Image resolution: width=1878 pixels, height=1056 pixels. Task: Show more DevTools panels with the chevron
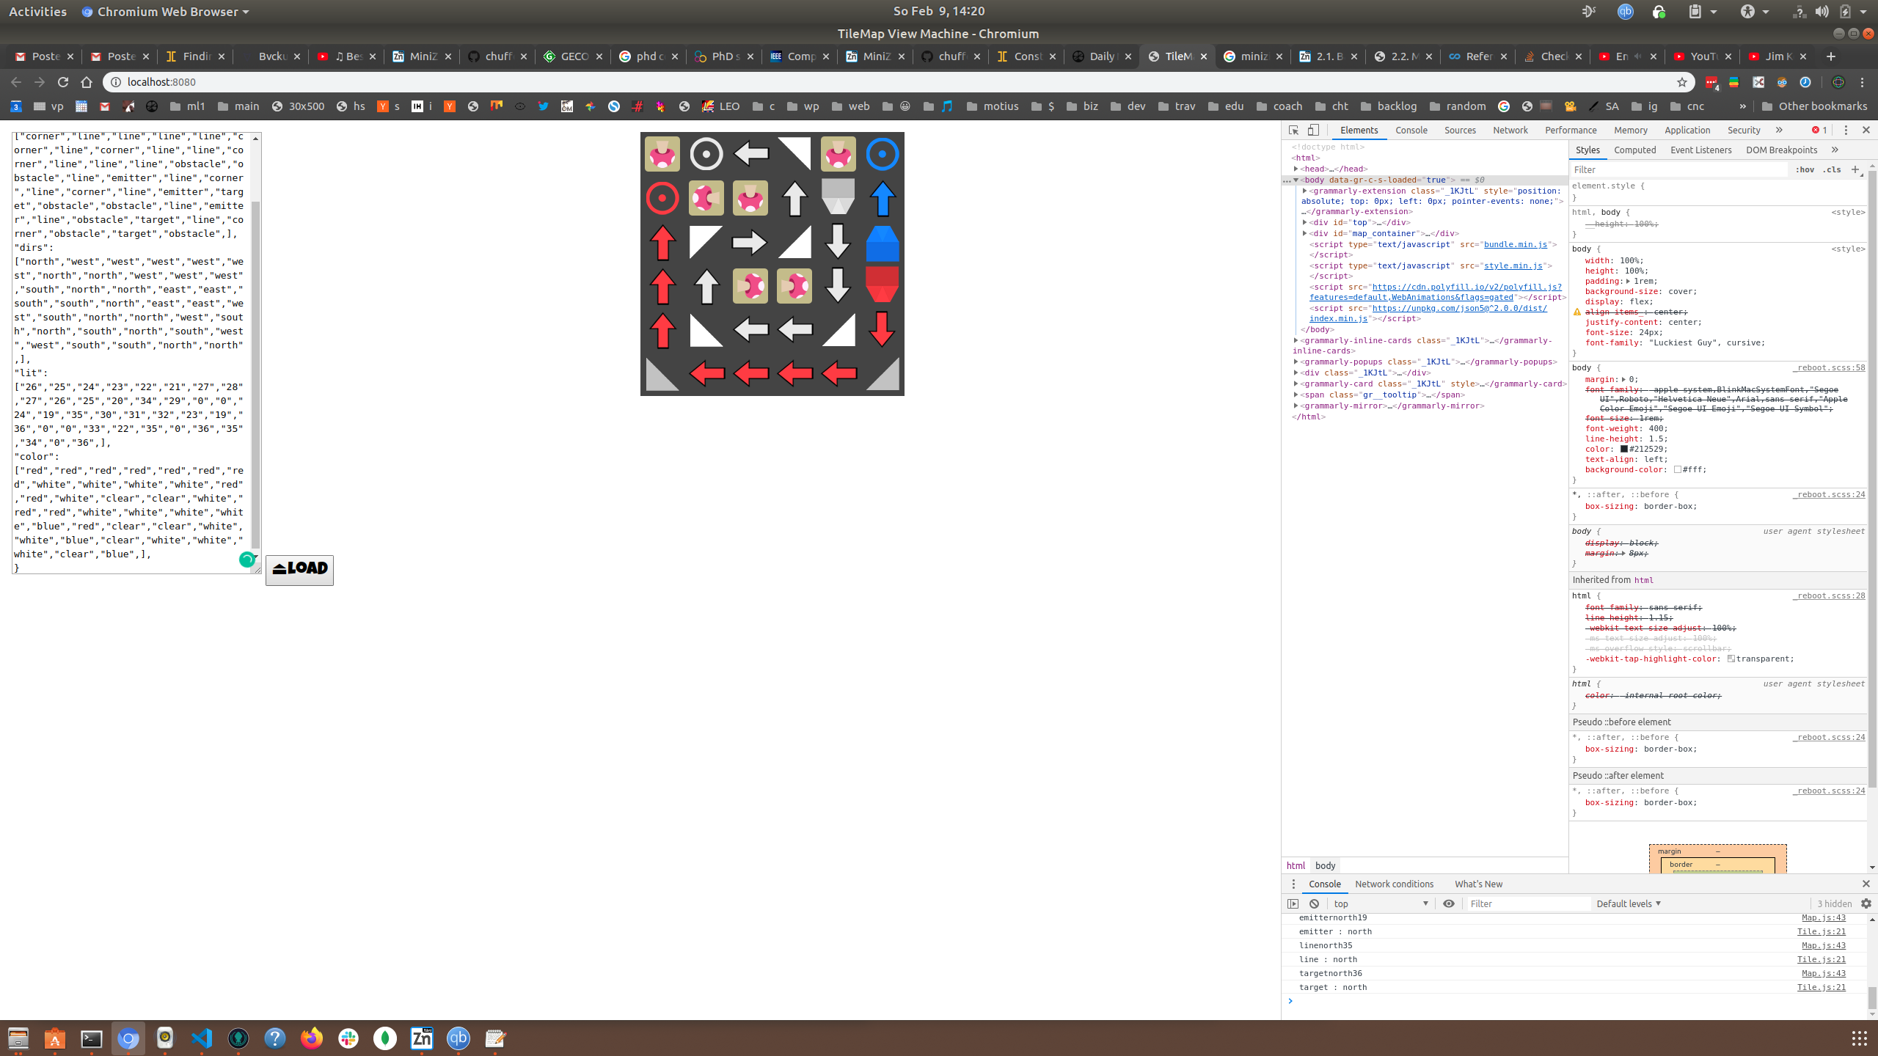point(1779,130)
